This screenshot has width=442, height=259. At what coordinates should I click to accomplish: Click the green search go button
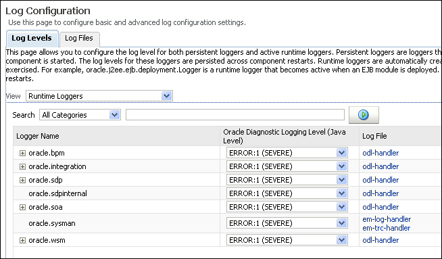(364, 115)
